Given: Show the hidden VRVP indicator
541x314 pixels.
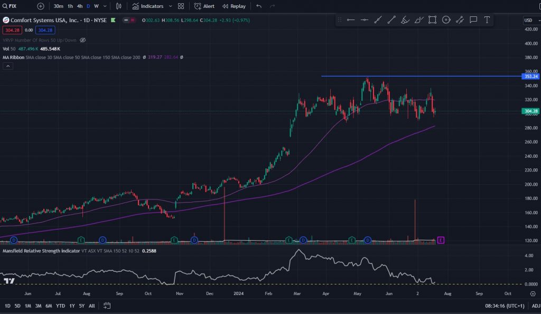Looking at the screenshot, I should pos(82,40).
